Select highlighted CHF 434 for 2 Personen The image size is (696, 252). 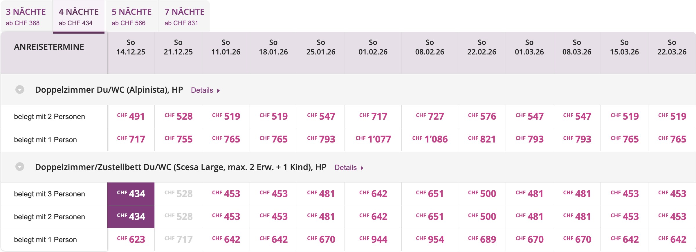[131, 216]
